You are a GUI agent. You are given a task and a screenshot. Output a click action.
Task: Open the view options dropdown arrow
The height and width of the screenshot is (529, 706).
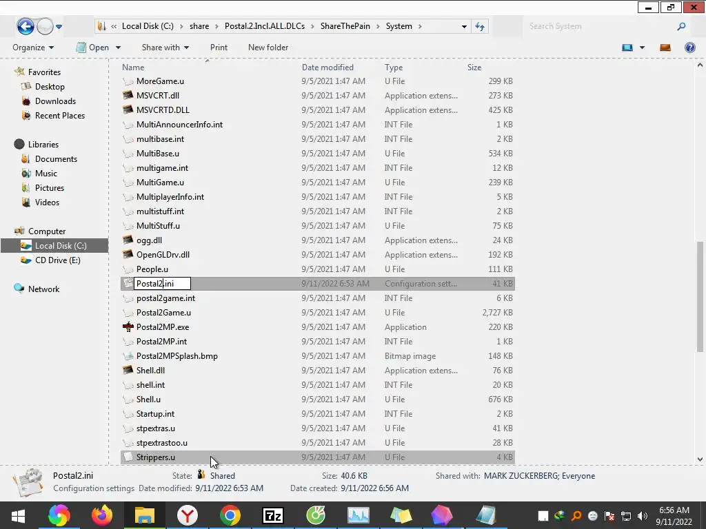(642, 48)
